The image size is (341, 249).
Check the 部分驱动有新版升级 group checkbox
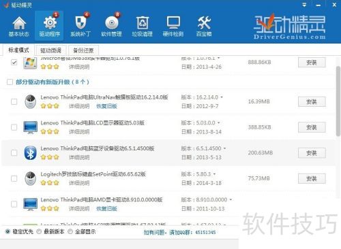(10, 82)
